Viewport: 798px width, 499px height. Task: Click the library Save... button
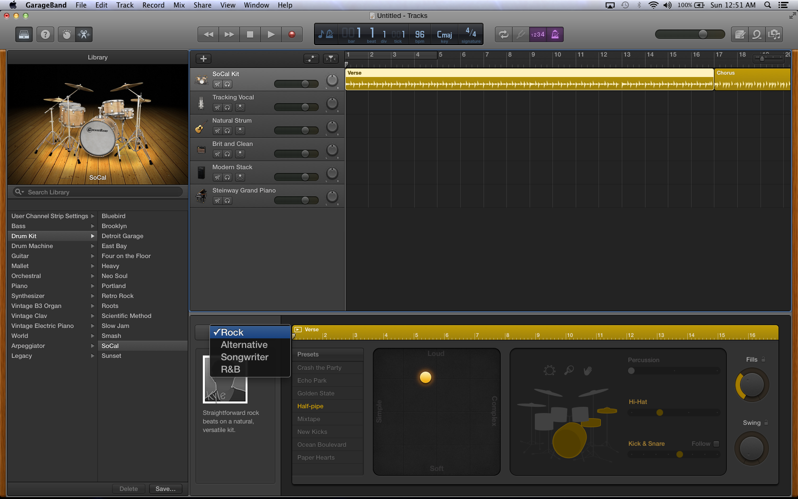coord(165,489)
